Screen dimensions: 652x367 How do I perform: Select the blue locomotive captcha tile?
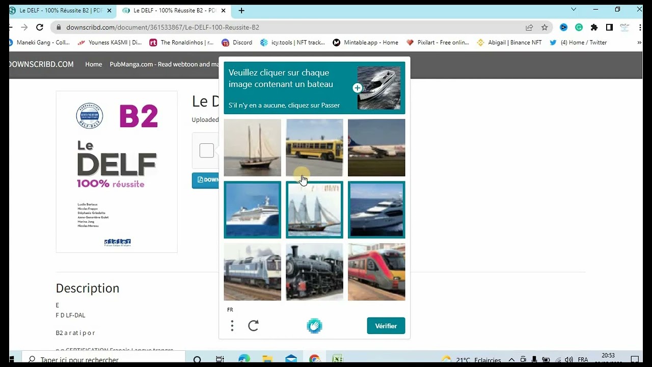[253, 272]
